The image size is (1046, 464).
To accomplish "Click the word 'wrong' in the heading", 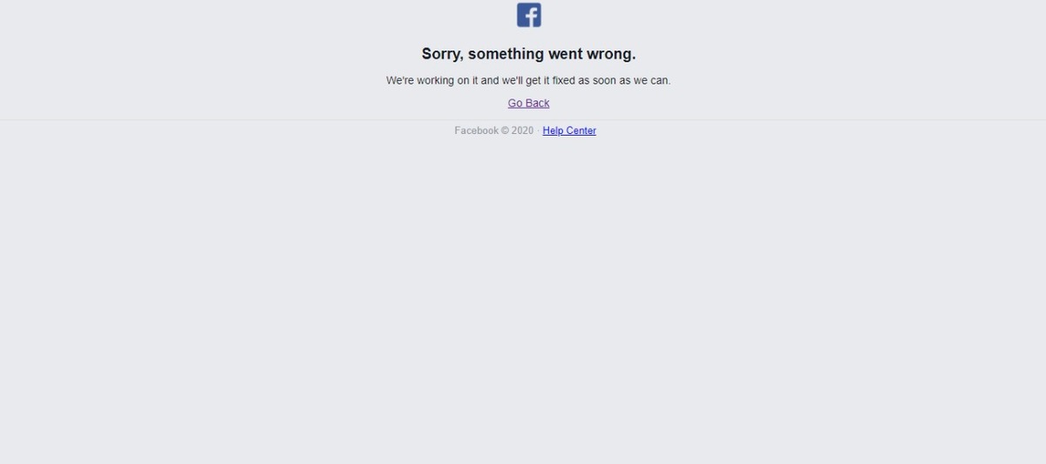I will (x=609, y=54).
